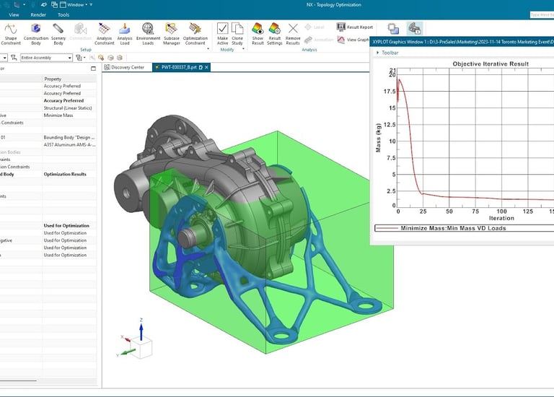Close the PWT-E00337_B.prt tab
This screenshot has height=397, width=554.
[207, 67]
